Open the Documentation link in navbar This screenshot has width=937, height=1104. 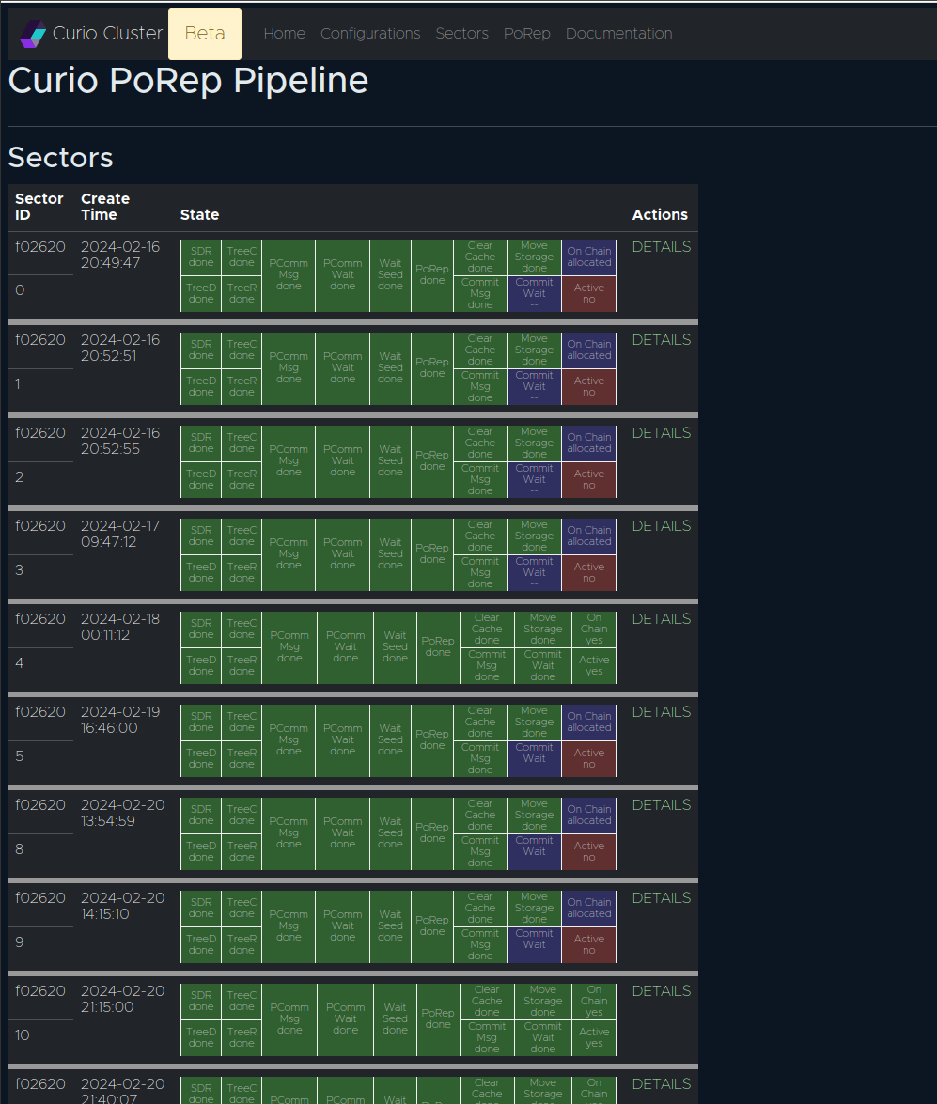coord(618,34)
